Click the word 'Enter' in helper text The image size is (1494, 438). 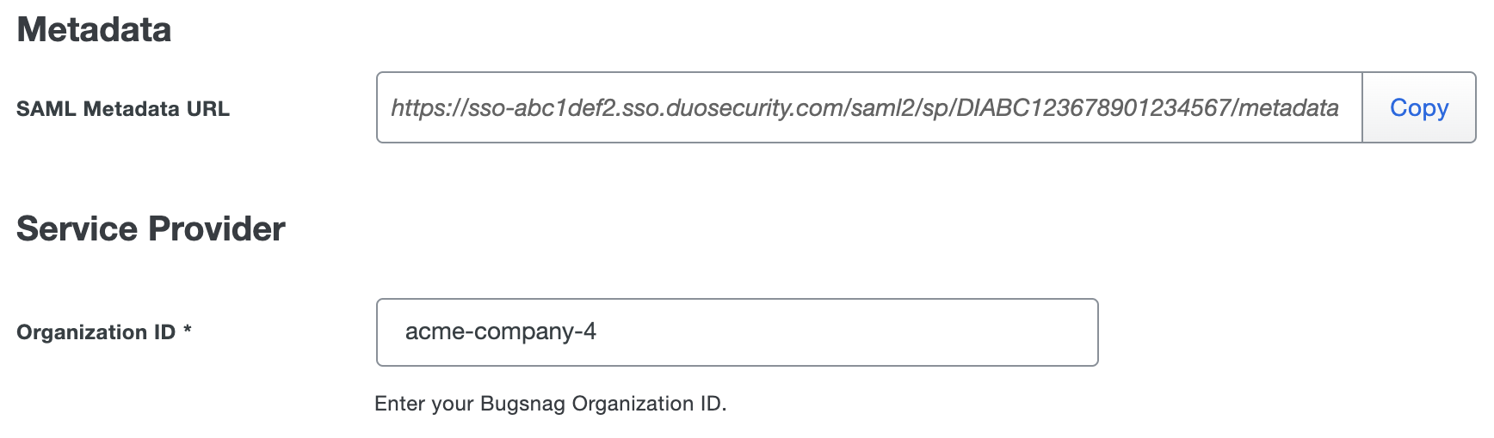(x=399, y=404)
